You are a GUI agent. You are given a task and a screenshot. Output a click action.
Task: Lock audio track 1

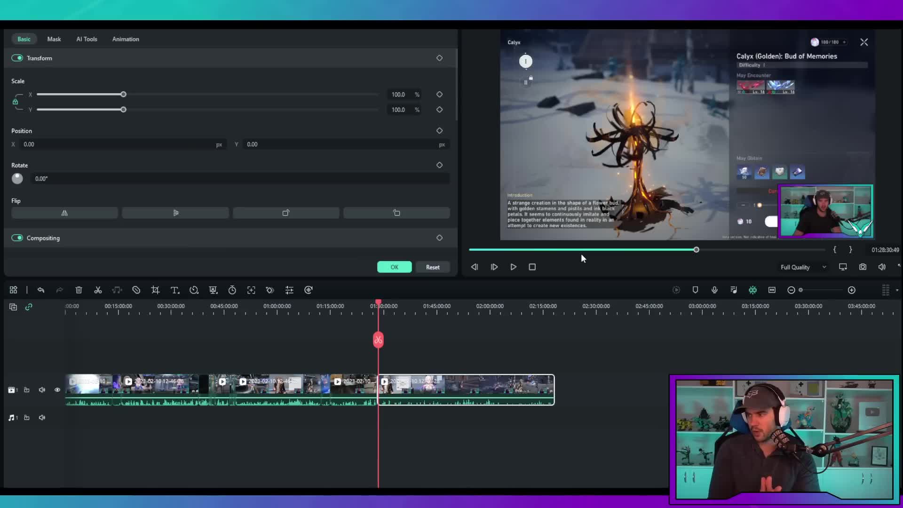(27, 418)
